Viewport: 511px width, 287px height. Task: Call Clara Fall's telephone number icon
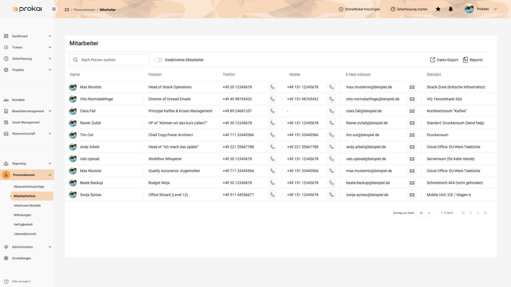click(x=272, y=111)
